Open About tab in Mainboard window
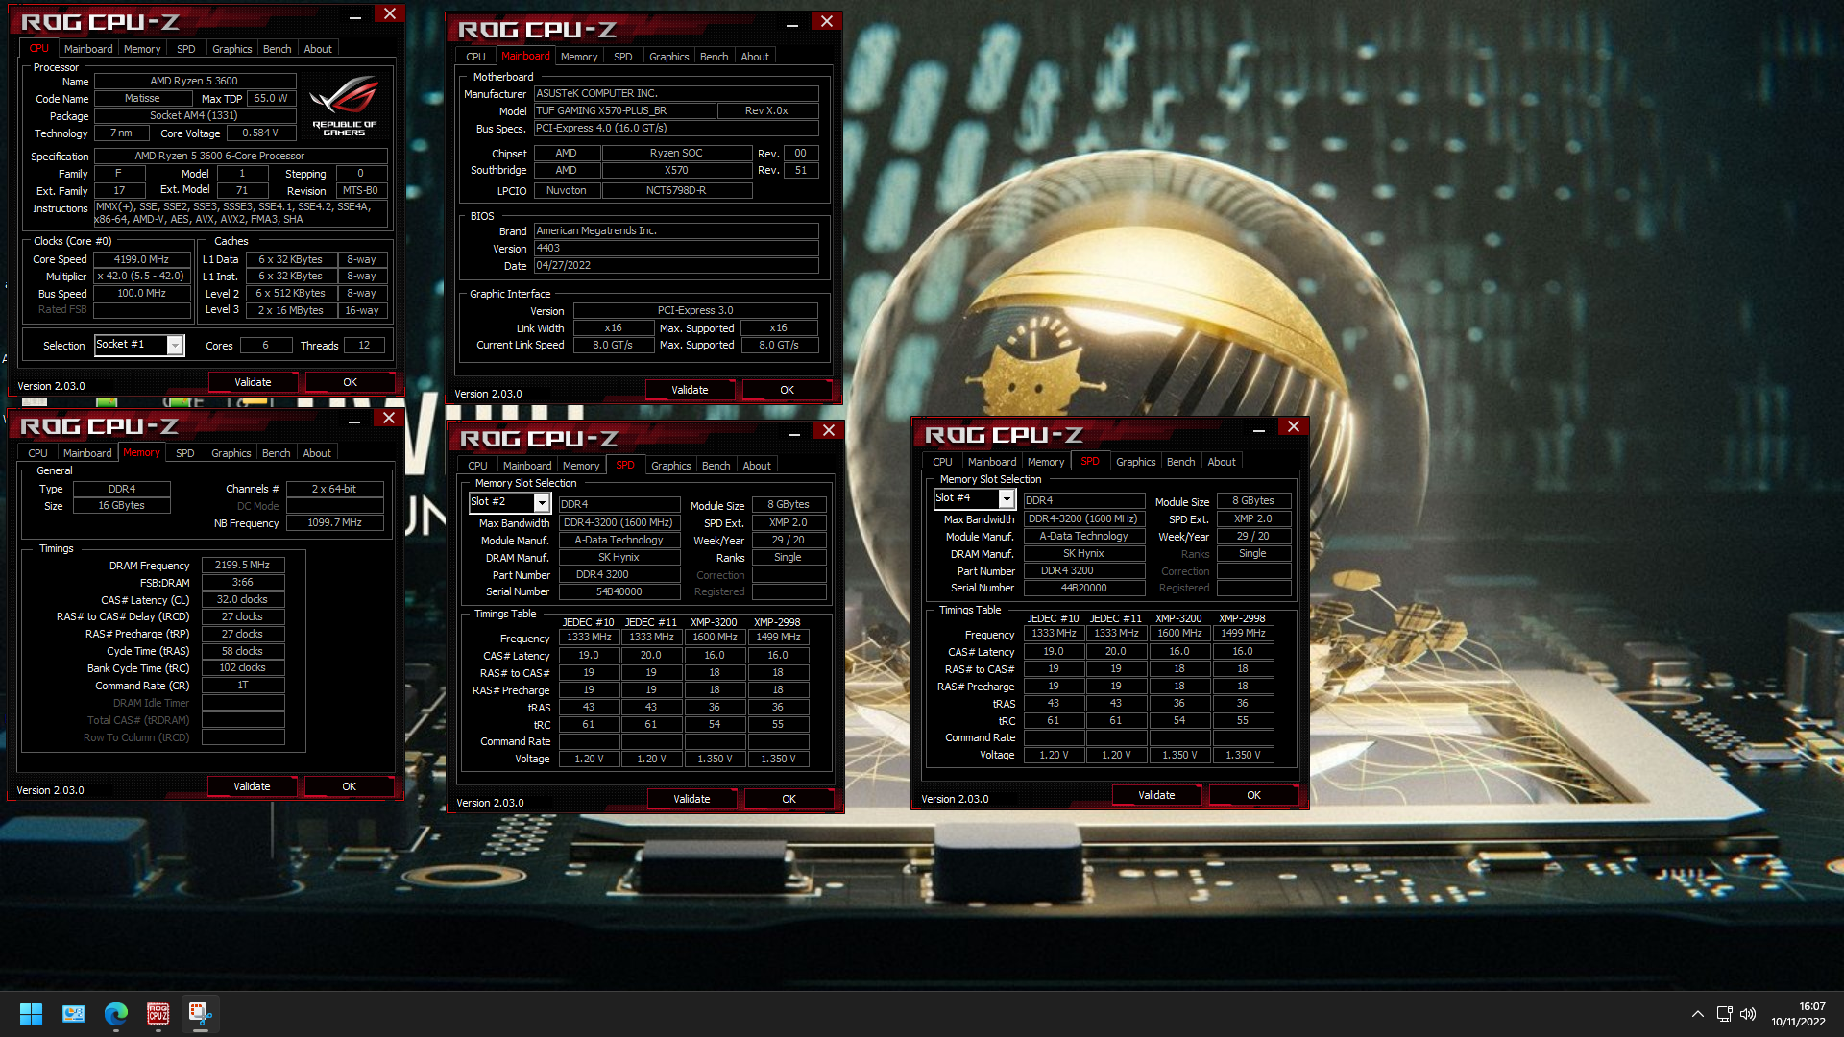1844x1037 pixels. (755, 57)
